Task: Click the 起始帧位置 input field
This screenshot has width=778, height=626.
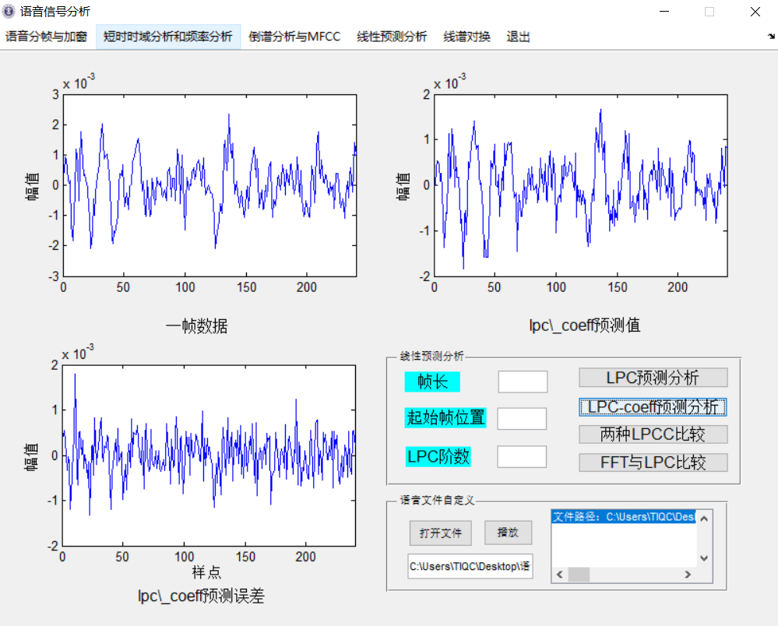Action: click(521, 419)
